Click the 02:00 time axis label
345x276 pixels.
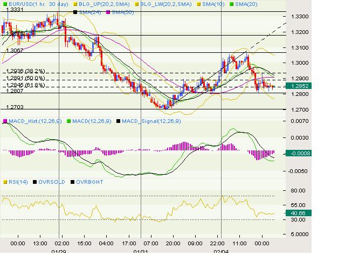pyautogui.click(x=62, y=244)
